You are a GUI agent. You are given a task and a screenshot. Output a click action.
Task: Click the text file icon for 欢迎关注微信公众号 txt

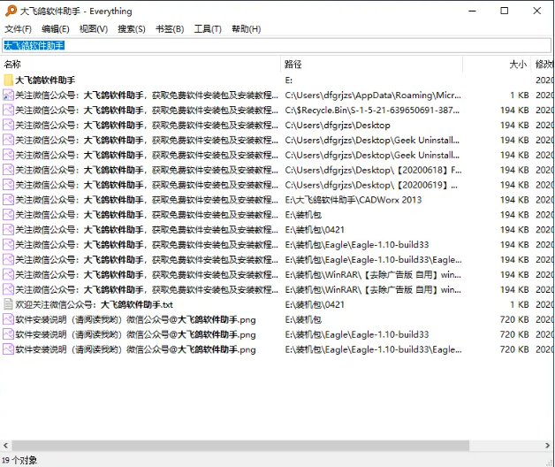(8, 304)
